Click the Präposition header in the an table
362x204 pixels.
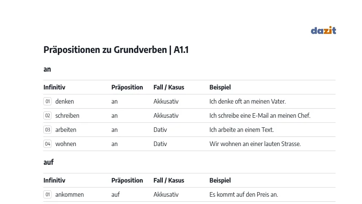coord(127,87)
